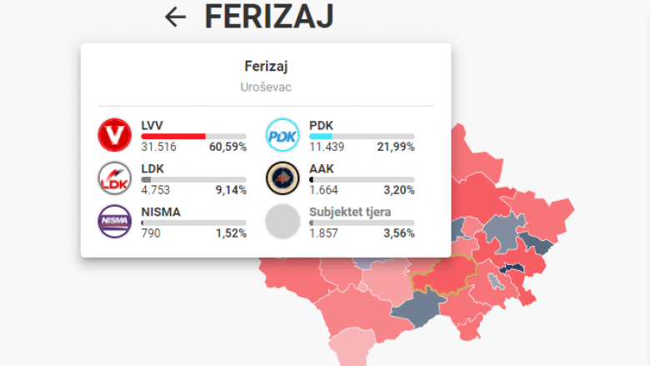The height and width of the screenshot is (366, 650).
Task: Click the LVV 60,59% percentage value
Action: pos(227,147)
